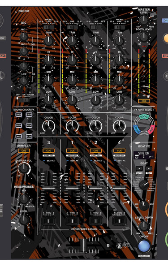The image size is (168, 267).
Task: Click the SAMPLER VOL knob
Action: point(24,168)
